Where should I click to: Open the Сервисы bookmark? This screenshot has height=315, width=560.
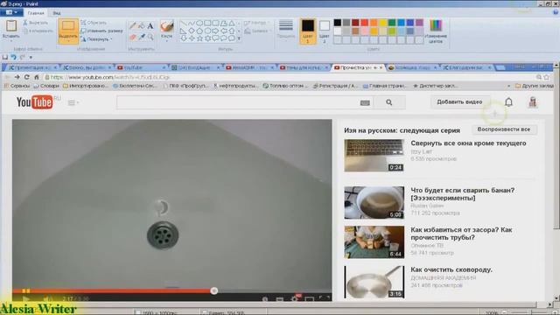(x=17, y=86)
